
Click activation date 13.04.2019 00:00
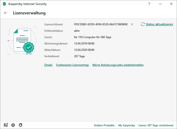(84, 43)
